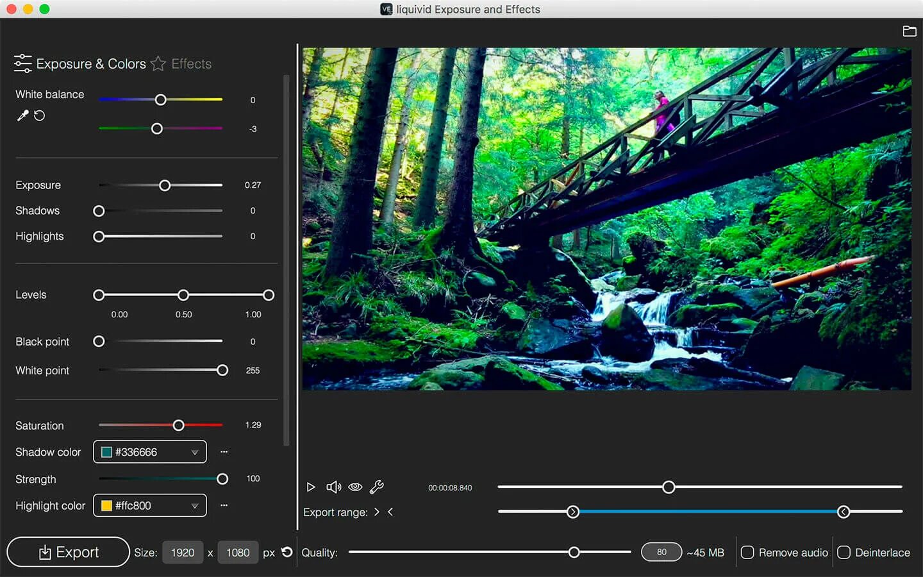Viewport: 923px width, 577px height.
Task: Play the video preview
Action: click(311, 487)
